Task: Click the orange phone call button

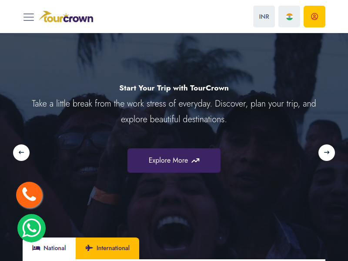Action: point(29,195)
